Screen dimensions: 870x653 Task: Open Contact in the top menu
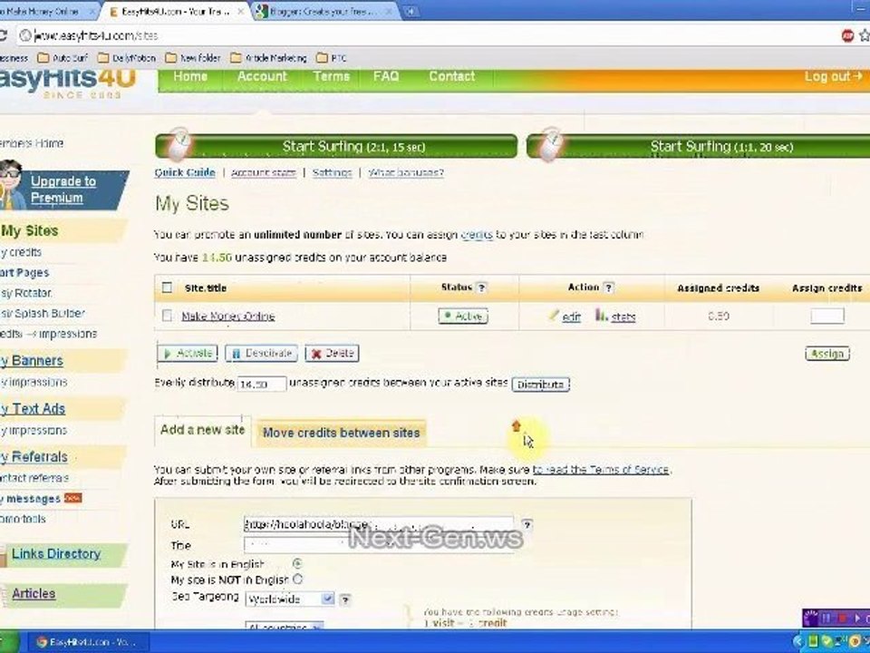[451, 76]
